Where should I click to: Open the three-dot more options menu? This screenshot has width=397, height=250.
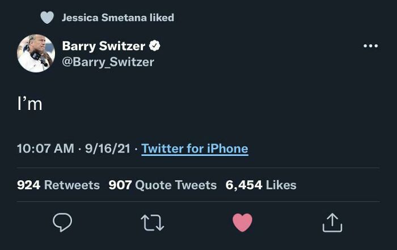coord(370,46)
